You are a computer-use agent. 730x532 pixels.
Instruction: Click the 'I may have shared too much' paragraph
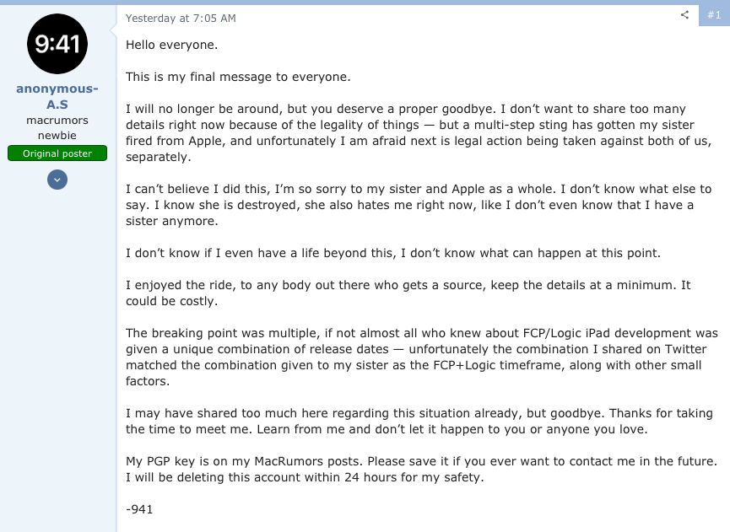419,421
